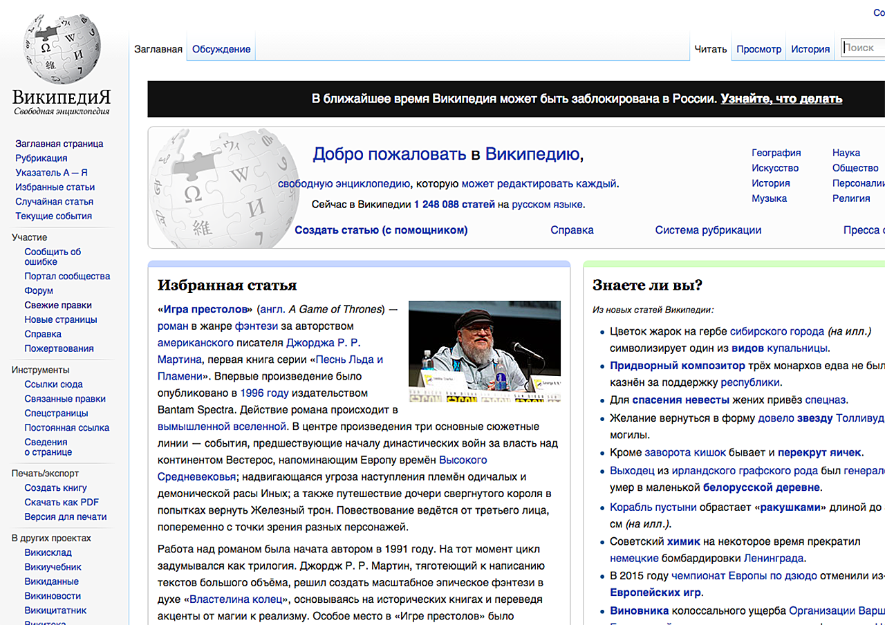Open Ссылки сюда tool

click(x=53, y=384)
